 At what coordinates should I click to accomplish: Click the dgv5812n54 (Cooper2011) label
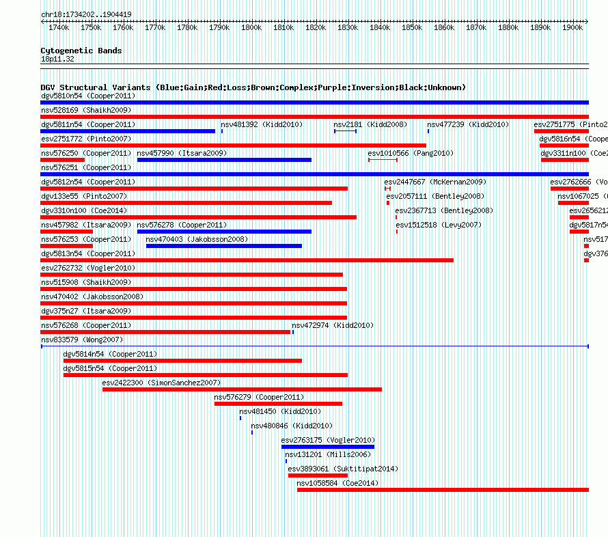[88, 182]
